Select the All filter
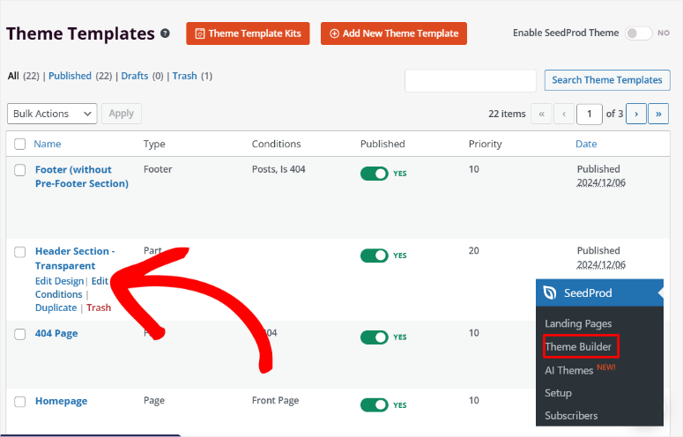Viewport: 683px width, 437px height. point(13,76)
